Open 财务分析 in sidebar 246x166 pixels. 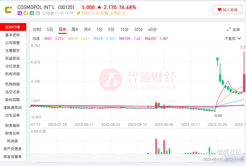[x=13, y=133]
